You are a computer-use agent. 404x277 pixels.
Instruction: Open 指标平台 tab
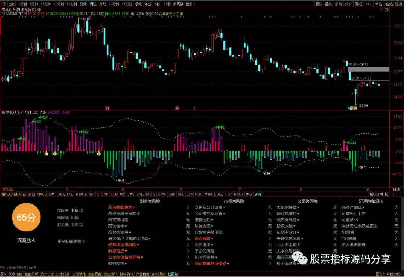pyautogui.click(x=19, y=194)
